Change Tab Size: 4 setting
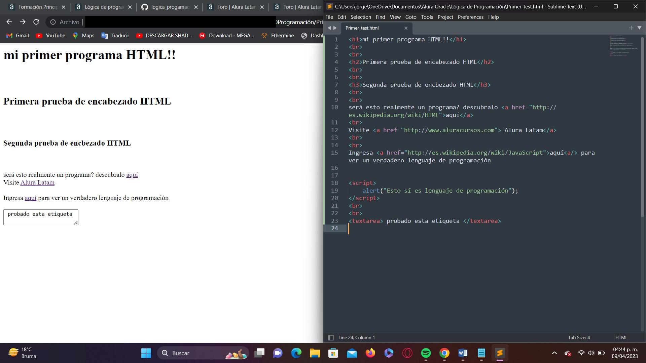 [579, 337]
